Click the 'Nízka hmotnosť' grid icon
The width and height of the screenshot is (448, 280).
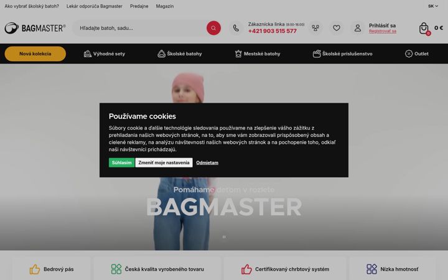(371, 269)
